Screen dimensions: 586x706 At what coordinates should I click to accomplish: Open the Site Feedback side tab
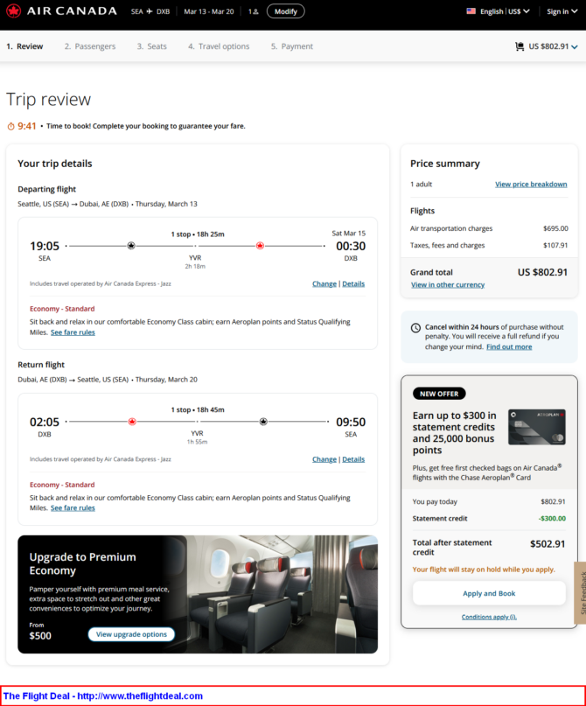[x=581, y=593]
